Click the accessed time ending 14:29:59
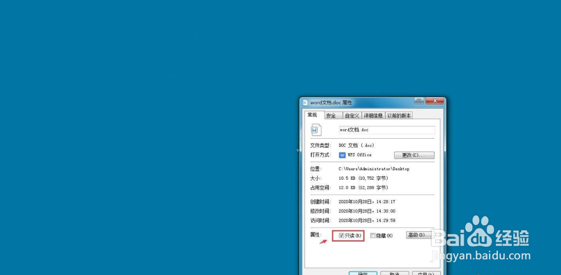The height and width of the screenshot is (275, 561). click(x=367, y=221)
